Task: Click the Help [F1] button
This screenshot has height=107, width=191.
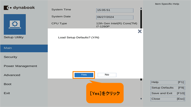Action: tap(168, 82)
